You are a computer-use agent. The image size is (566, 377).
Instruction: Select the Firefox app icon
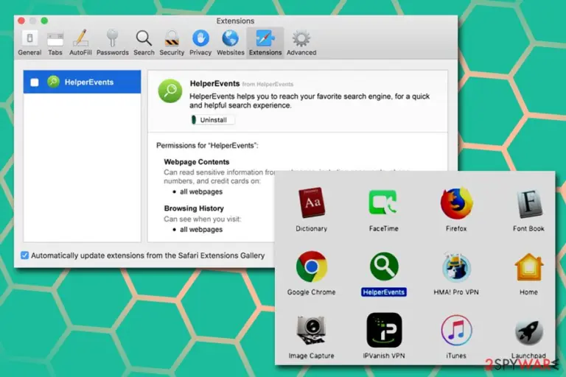click(x=456, y=203)
